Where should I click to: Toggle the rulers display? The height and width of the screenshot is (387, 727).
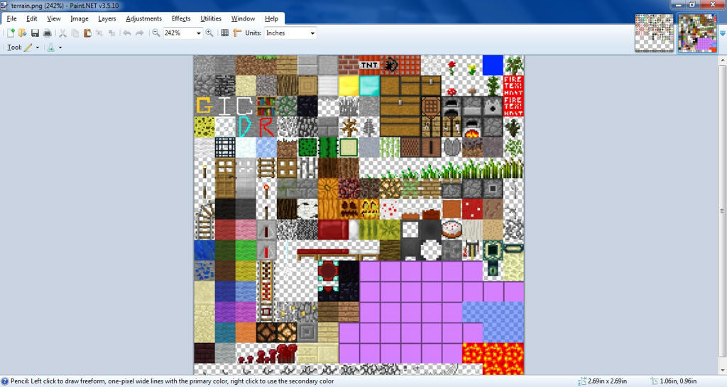point(237,33)
